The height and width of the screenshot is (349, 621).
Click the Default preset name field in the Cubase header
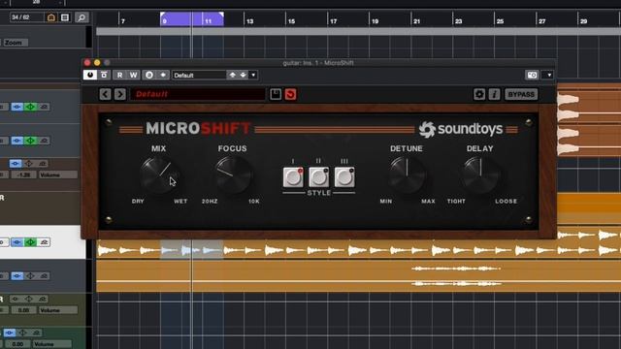pos(199,76)
